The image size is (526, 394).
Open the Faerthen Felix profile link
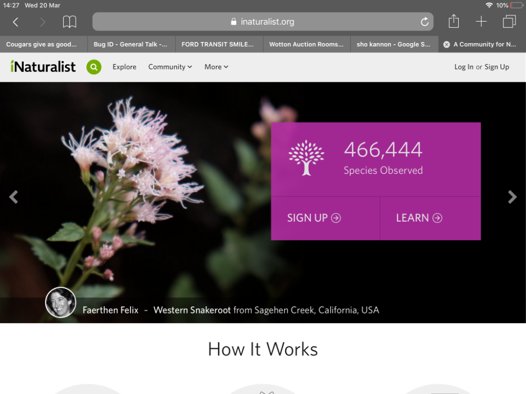[110, 310]
